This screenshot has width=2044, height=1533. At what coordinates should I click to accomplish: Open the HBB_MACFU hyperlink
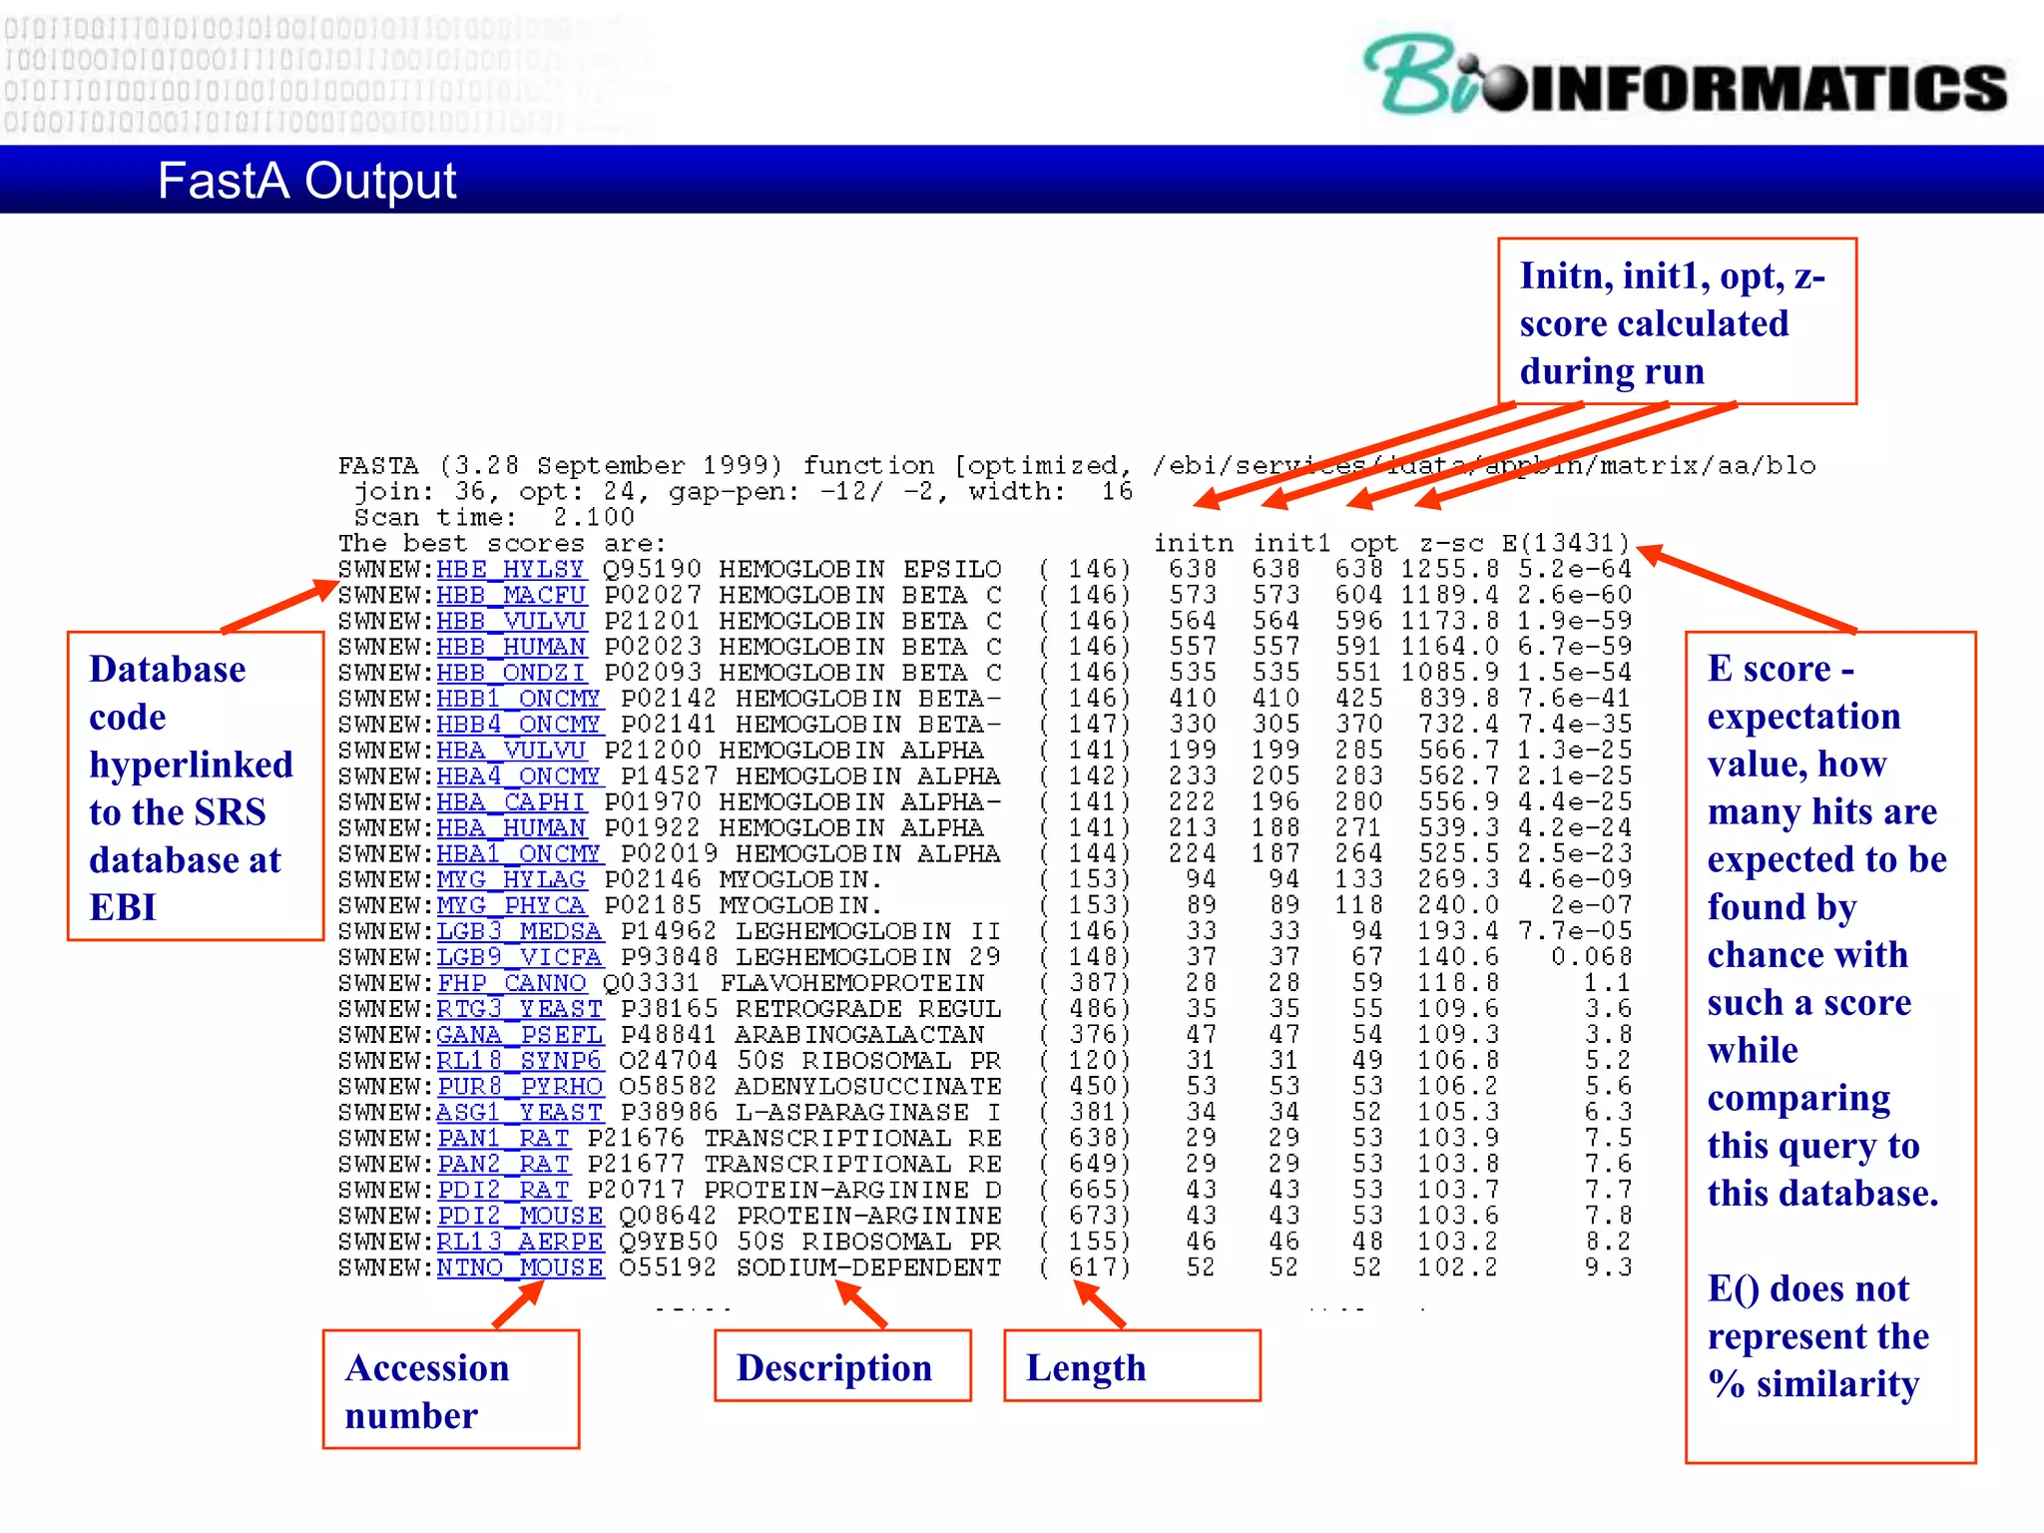coord(511,595)
